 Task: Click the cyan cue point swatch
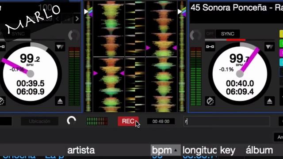point(281,62)
